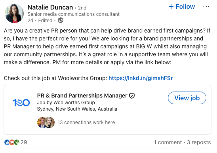217x153 pixels.
Task: View the 3 reposts link
Action: coord(199,142)
